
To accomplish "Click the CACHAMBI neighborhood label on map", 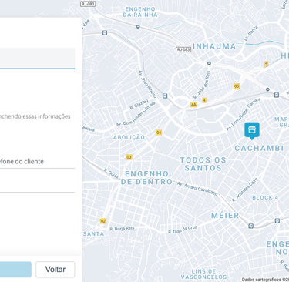I will tap(259, 149).
